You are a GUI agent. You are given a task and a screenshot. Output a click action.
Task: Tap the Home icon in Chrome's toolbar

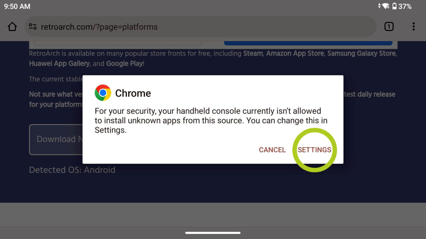[12, 27]
